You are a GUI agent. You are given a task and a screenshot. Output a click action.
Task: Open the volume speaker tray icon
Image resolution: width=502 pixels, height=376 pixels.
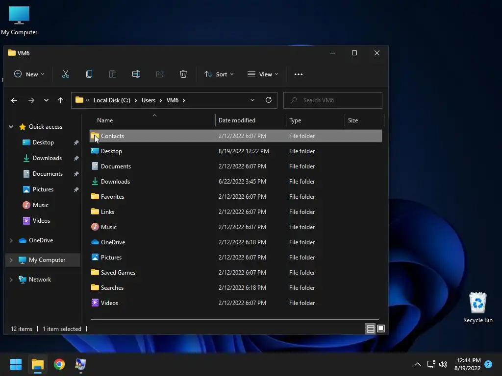(x=443, y=364)
